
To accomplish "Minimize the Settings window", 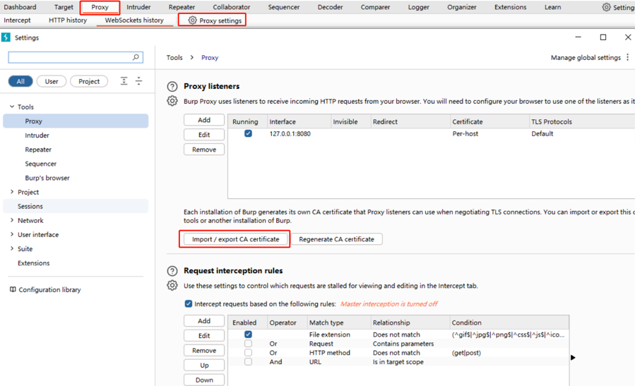I will pos(578,37).
